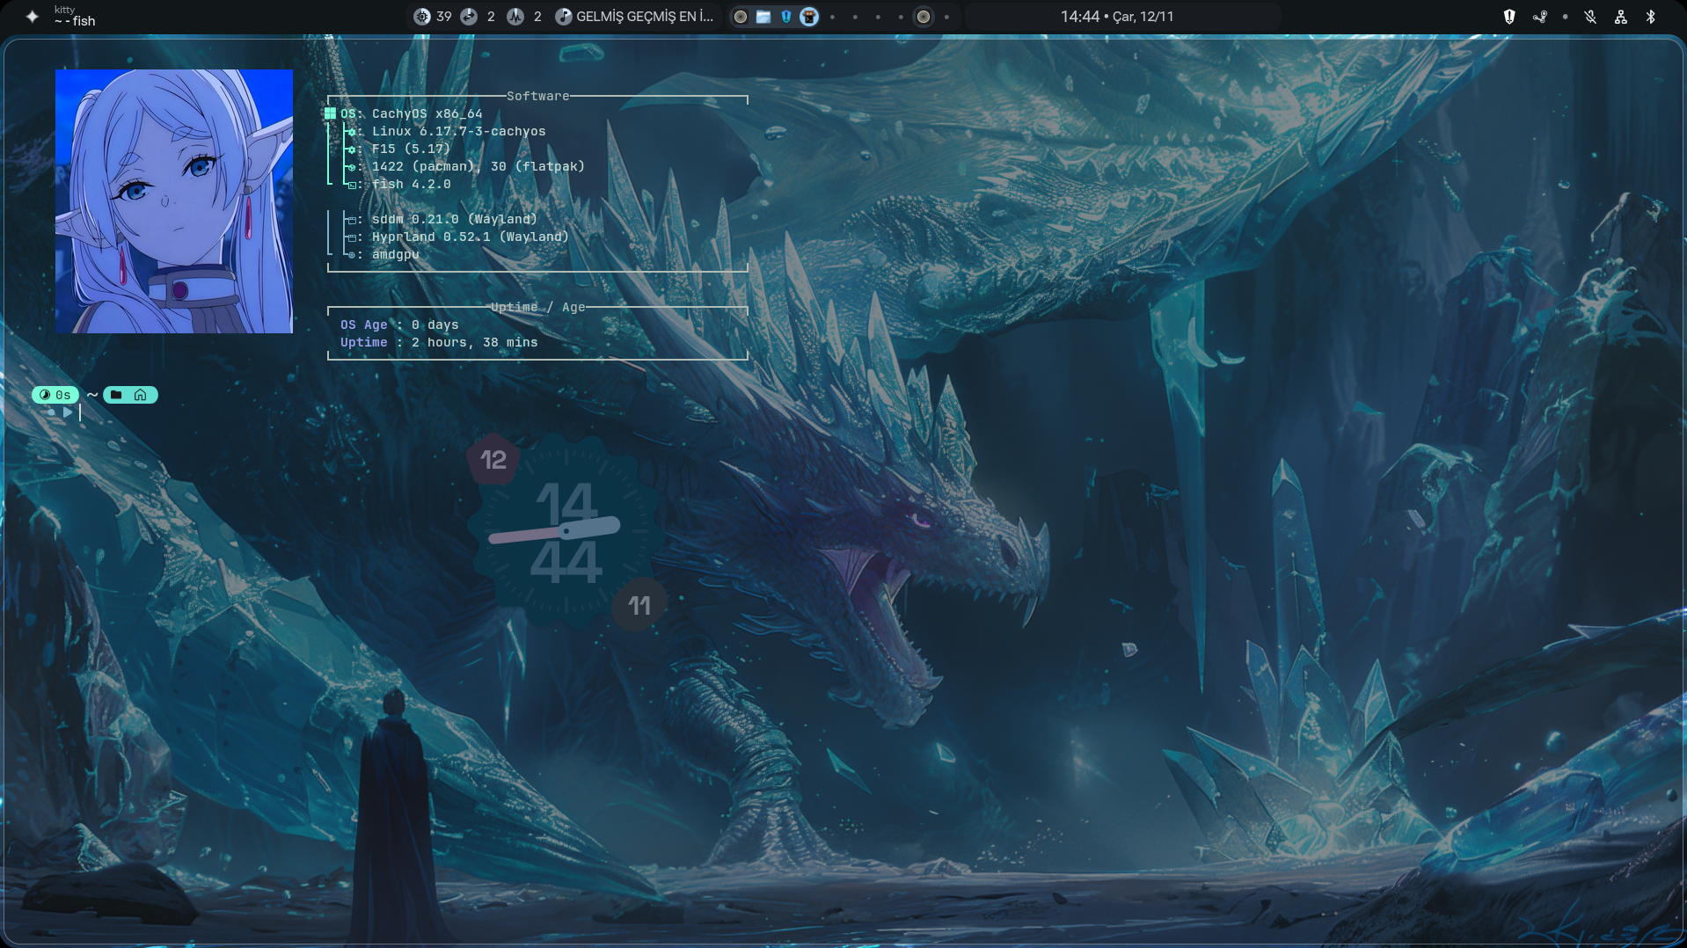Viewport: 1687px width, 948px height.
Task: Open the Bluetooth status icon
Action: [1650, 17]
